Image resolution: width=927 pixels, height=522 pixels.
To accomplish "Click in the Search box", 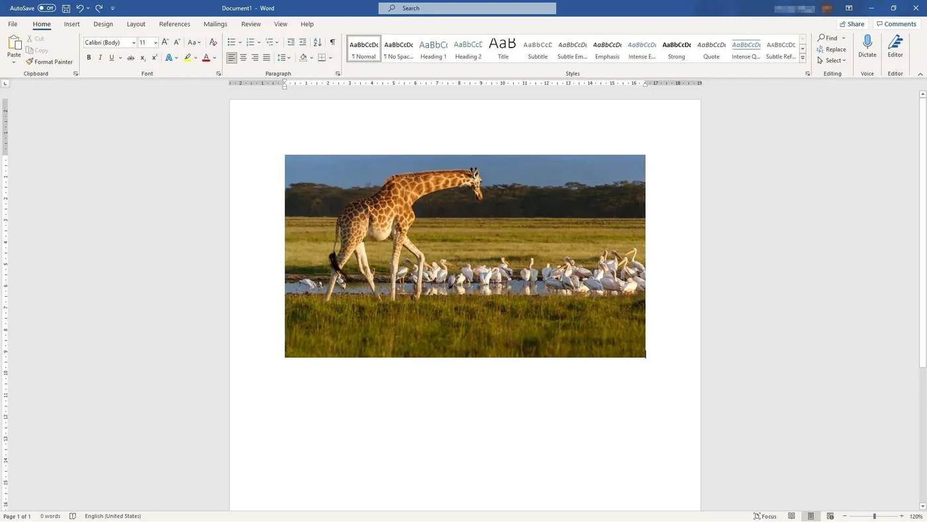I will (467, 8).
